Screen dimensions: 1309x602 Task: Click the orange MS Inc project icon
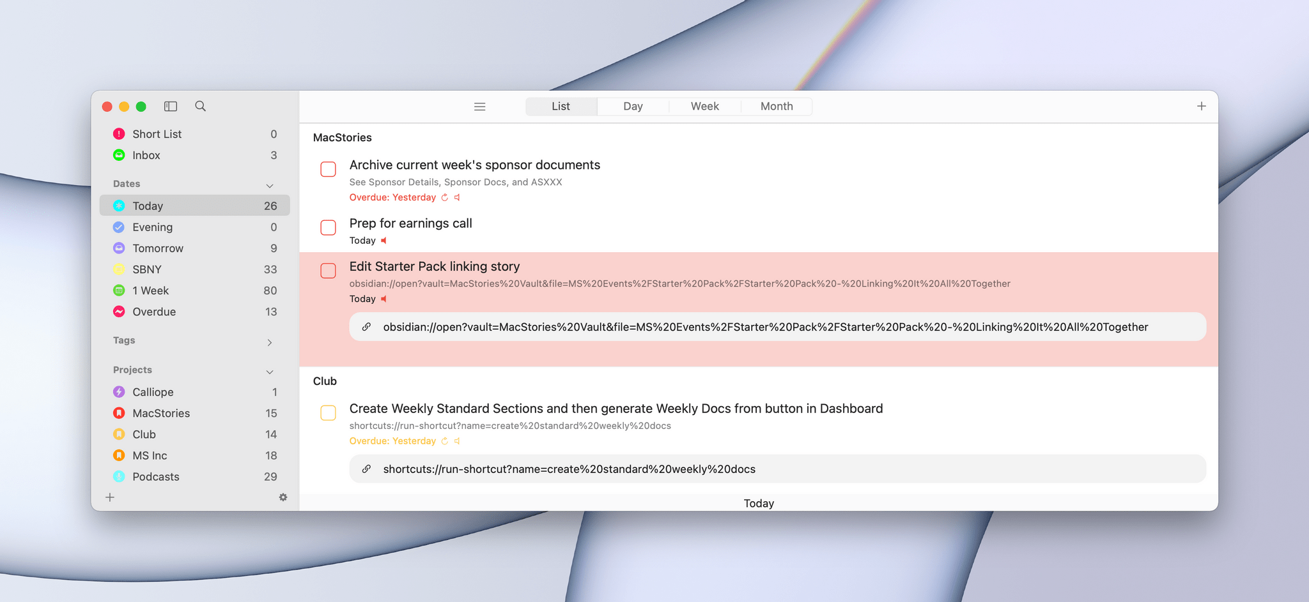point(119,455)
